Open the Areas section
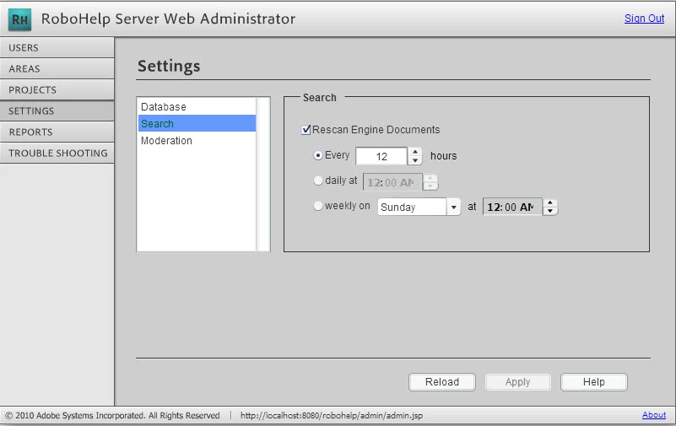The width and height of the screenshot is (676, 426). pyautogui.click(x=57, y=68)
